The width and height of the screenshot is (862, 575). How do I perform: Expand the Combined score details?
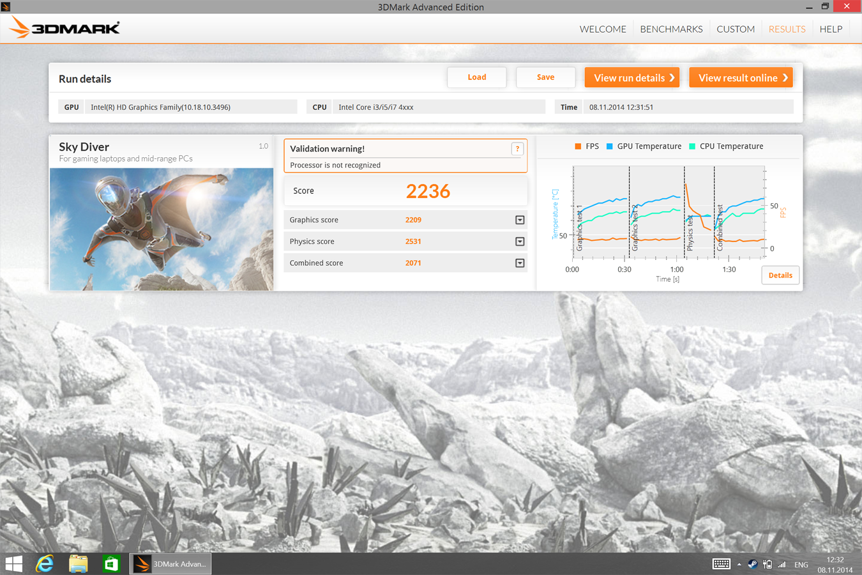pos(520,263)
